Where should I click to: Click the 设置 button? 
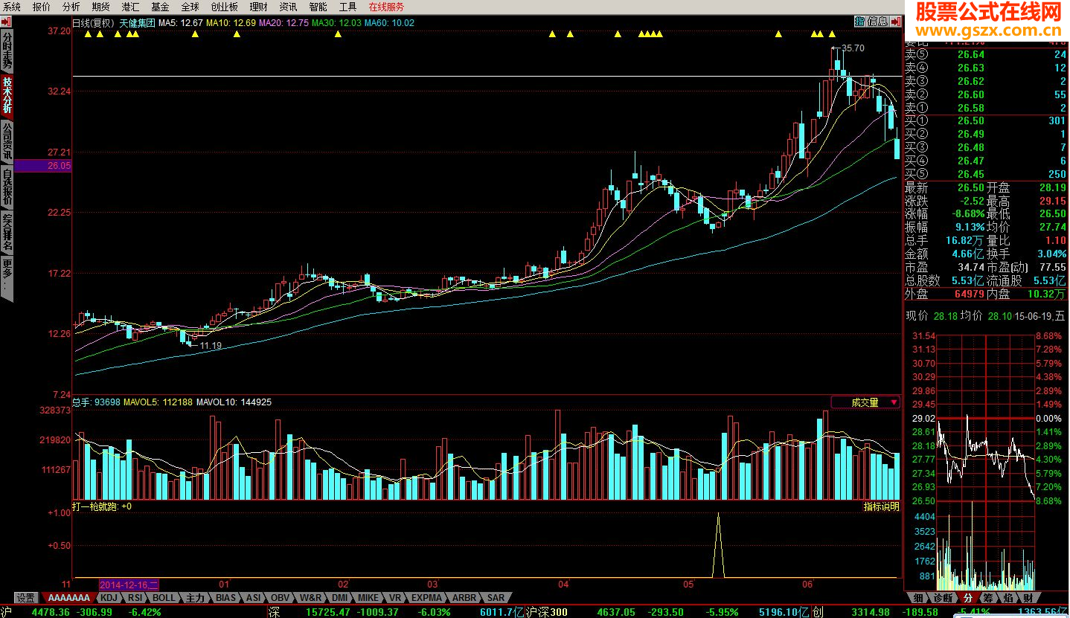[26, 598]
